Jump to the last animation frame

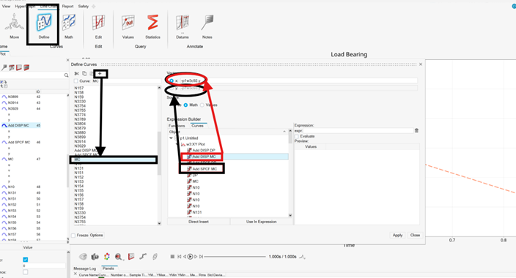pos(201,257)
